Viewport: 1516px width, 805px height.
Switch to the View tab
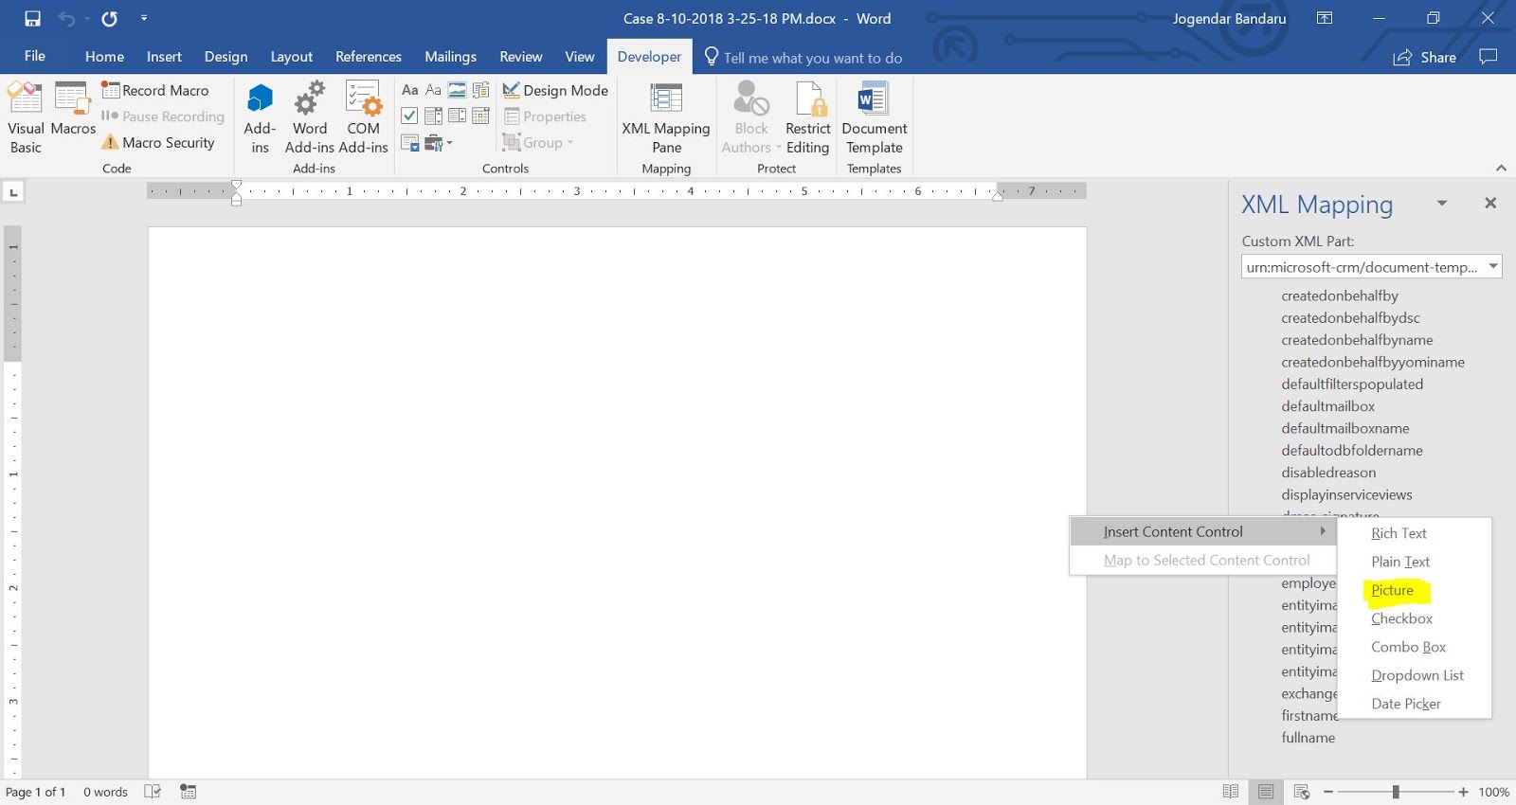coord(580,56)
